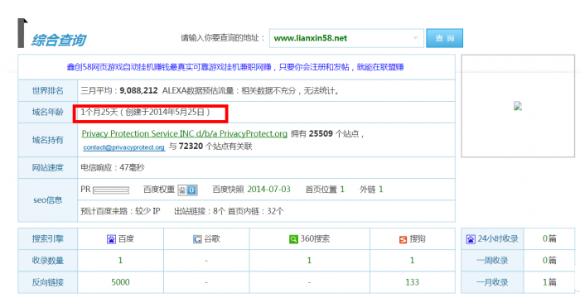
Task: Click the PR rank progress bar
Action: pos(110,190)
